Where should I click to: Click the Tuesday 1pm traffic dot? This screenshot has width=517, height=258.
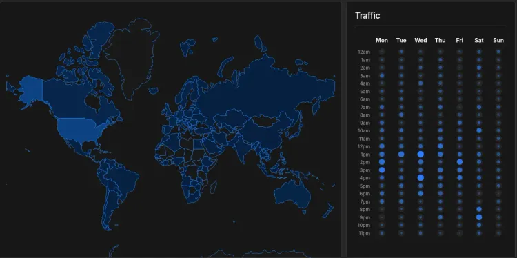(x=401, y=154)
